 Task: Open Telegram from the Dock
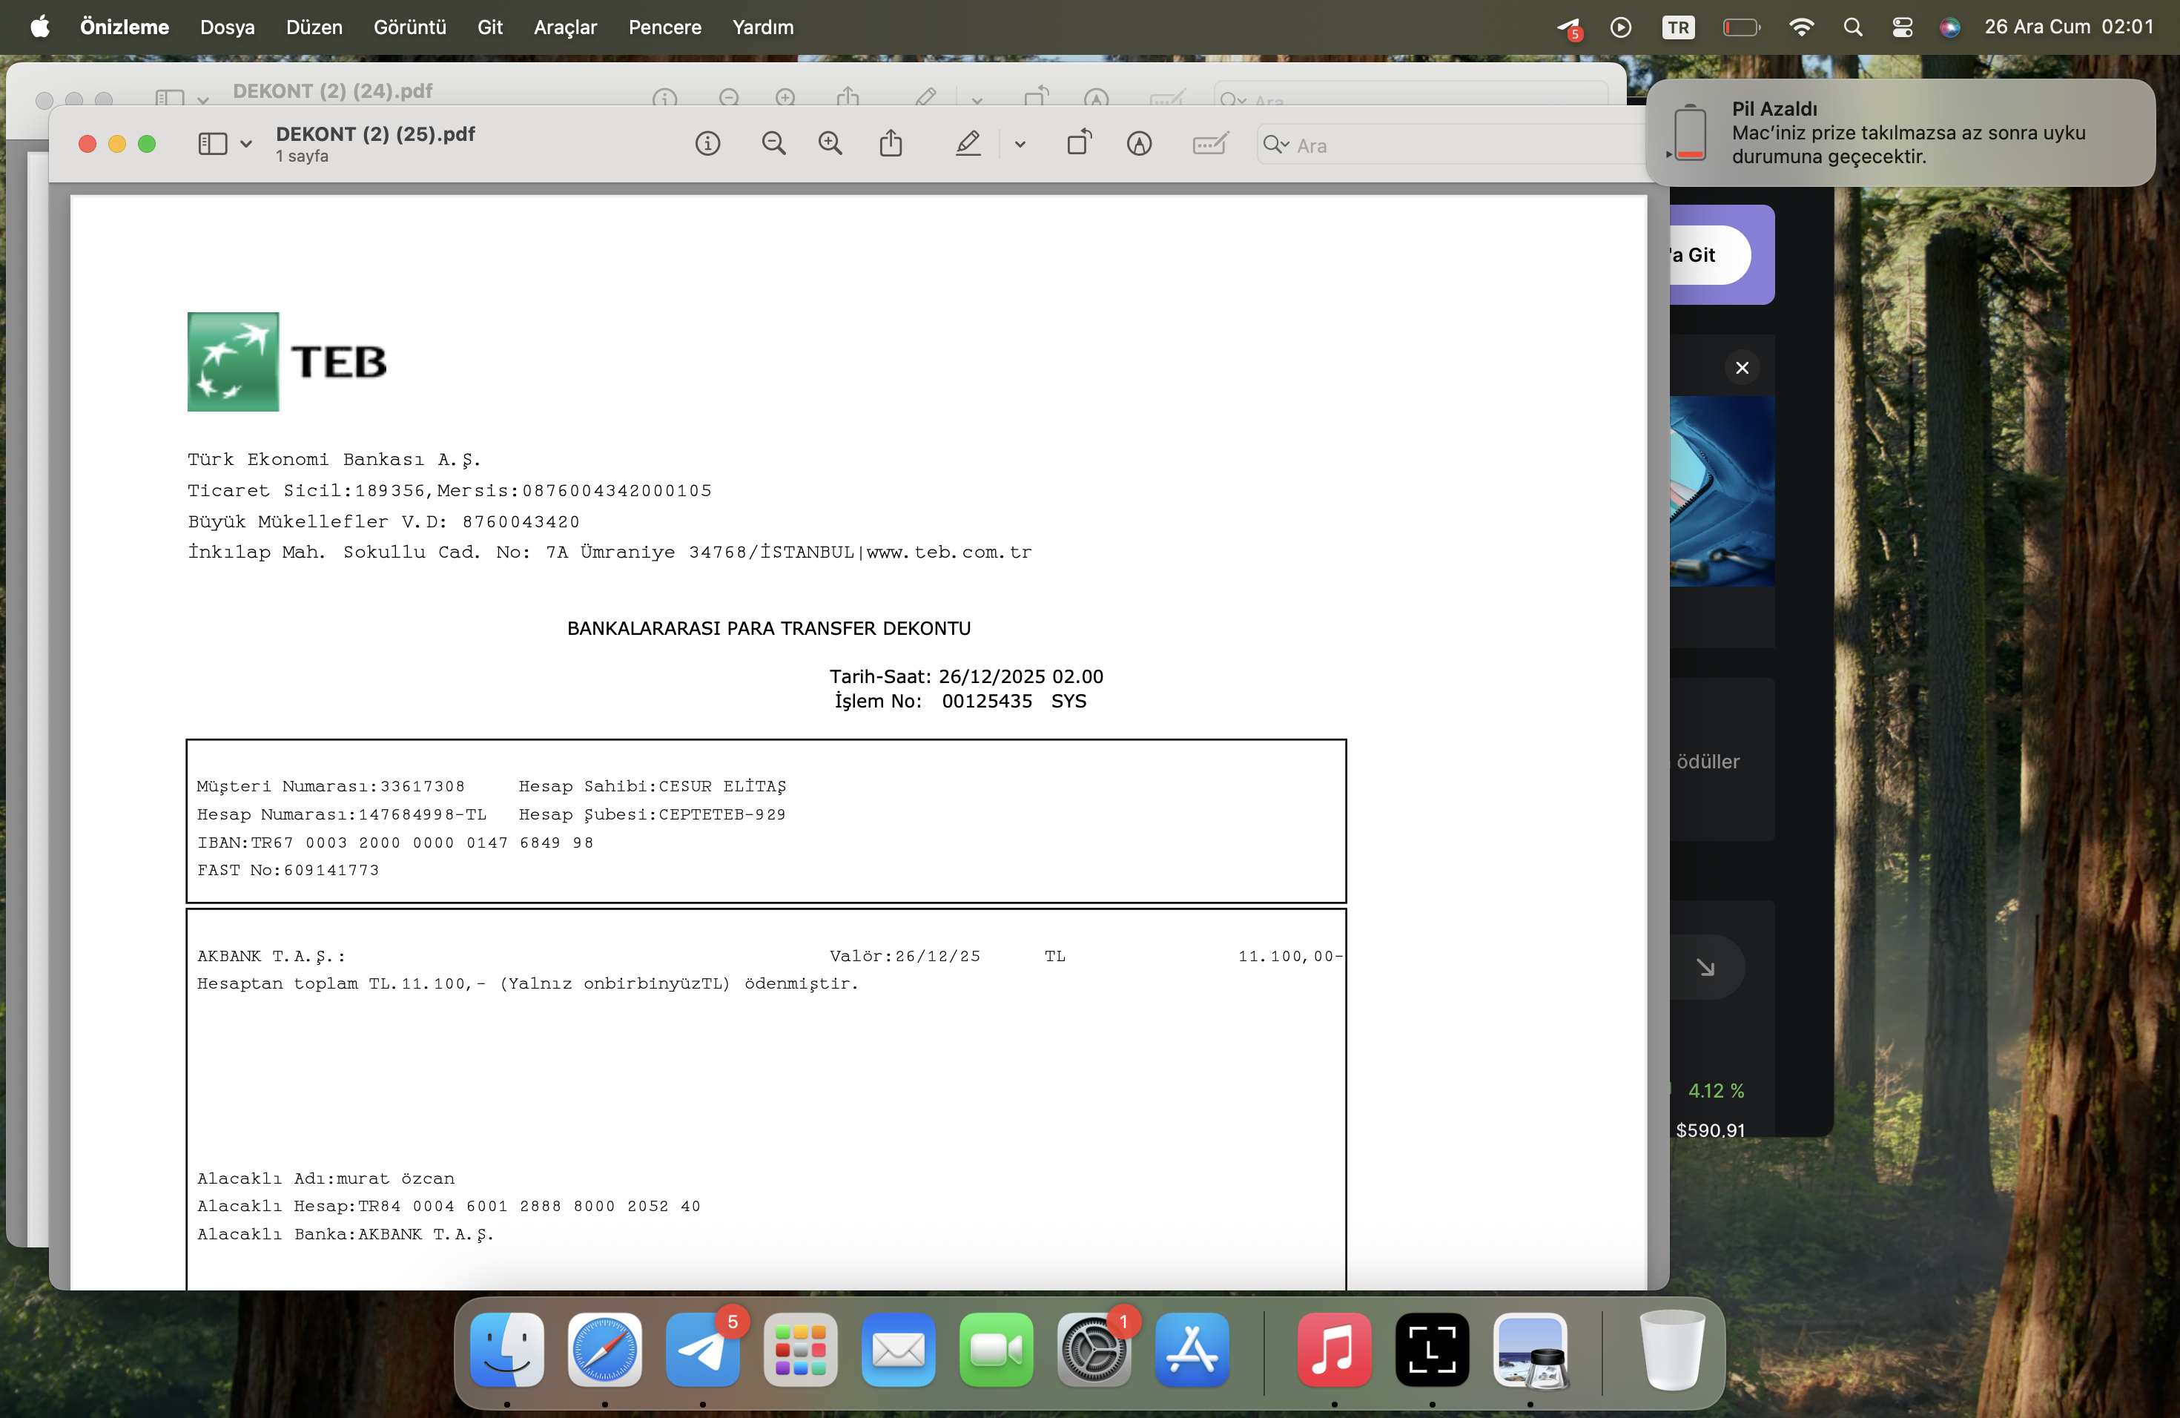[702, 1349]
